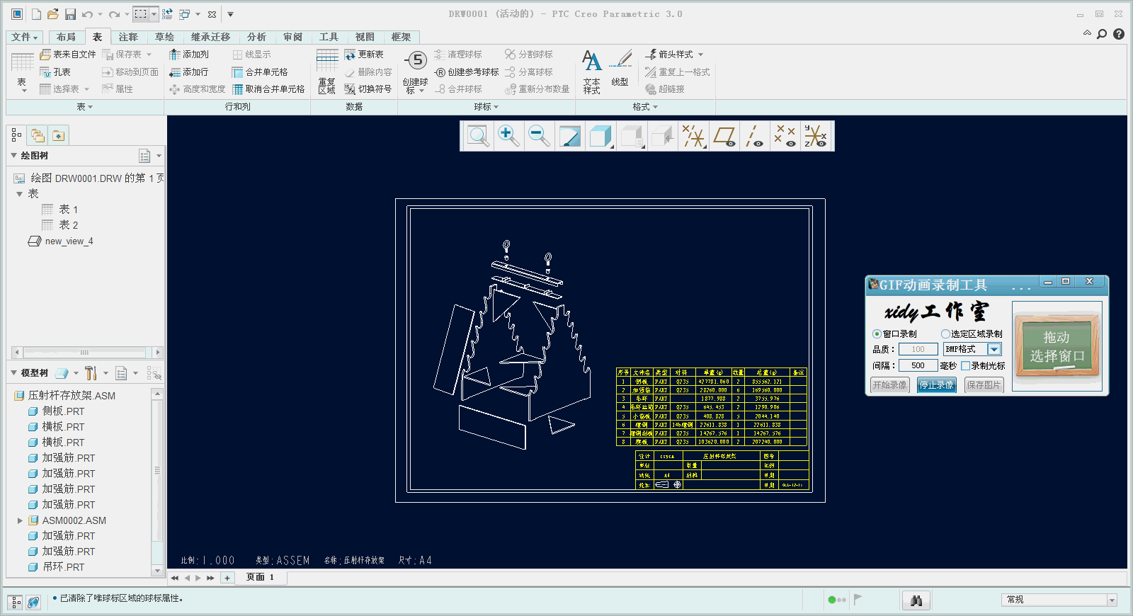Collapse the 模型树 panel header

tap(13, 373)
